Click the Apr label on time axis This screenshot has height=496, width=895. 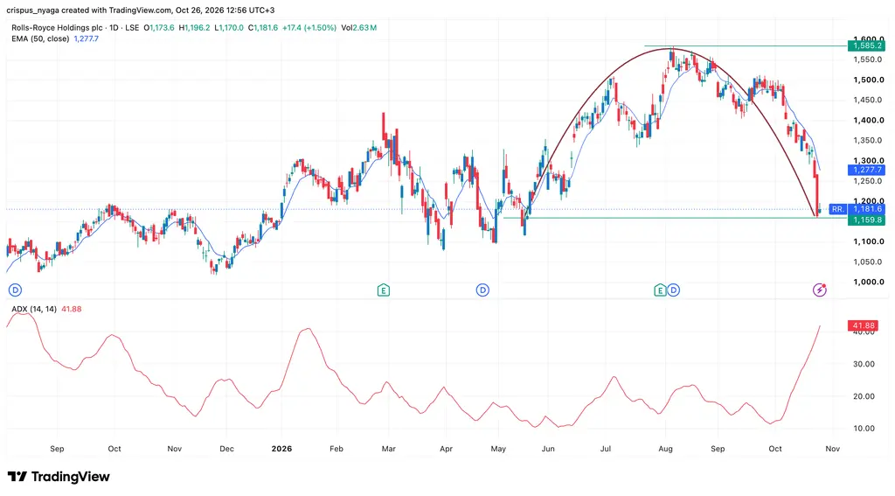(446, 449)
